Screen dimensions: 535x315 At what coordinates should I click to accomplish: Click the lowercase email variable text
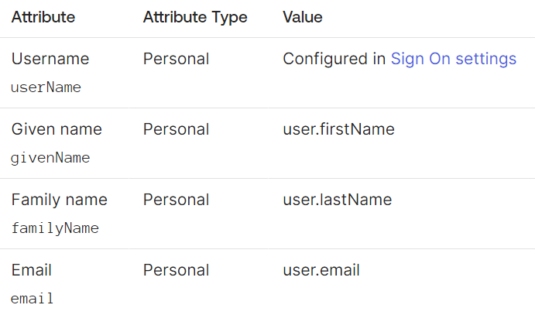32,299
